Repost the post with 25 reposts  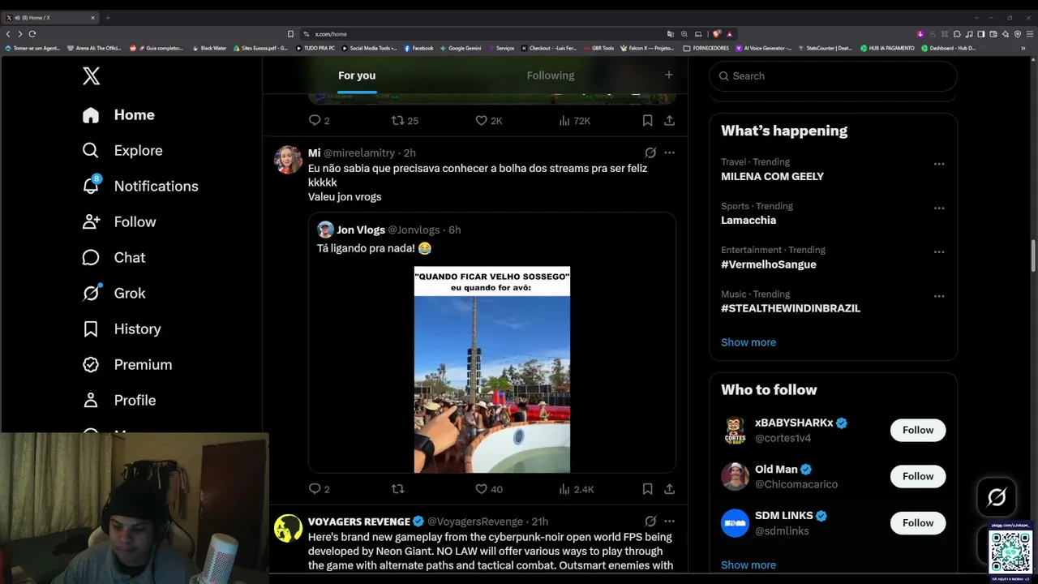coord(405,121)
